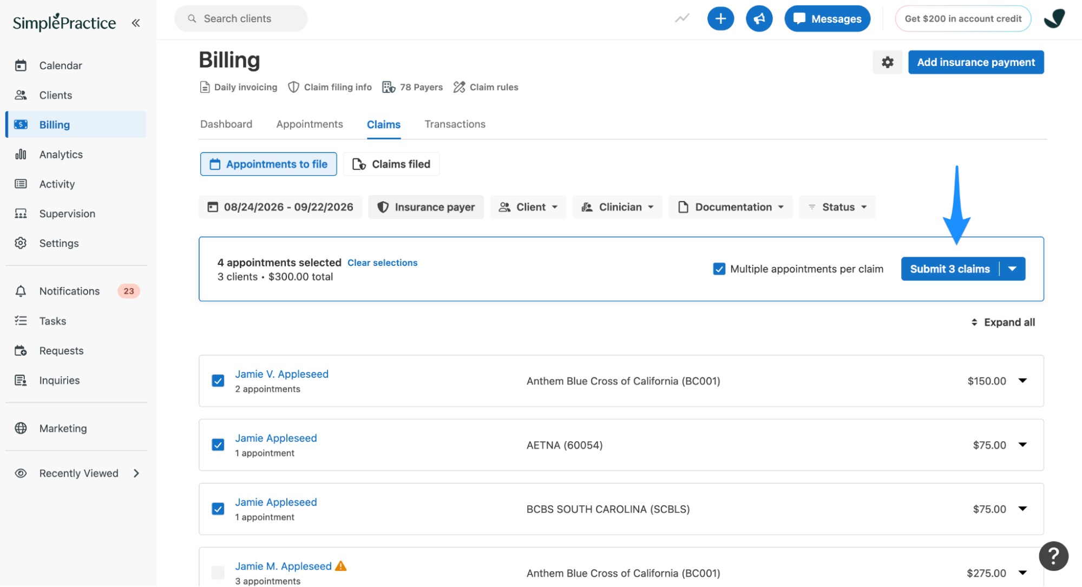
Task: Open the Supervision icon
Action: 21,214
